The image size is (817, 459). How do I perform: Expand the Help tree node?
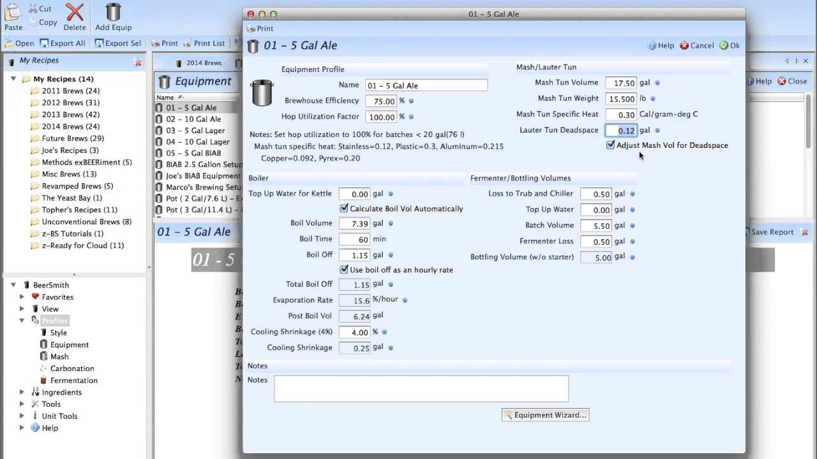click(22, 428)
